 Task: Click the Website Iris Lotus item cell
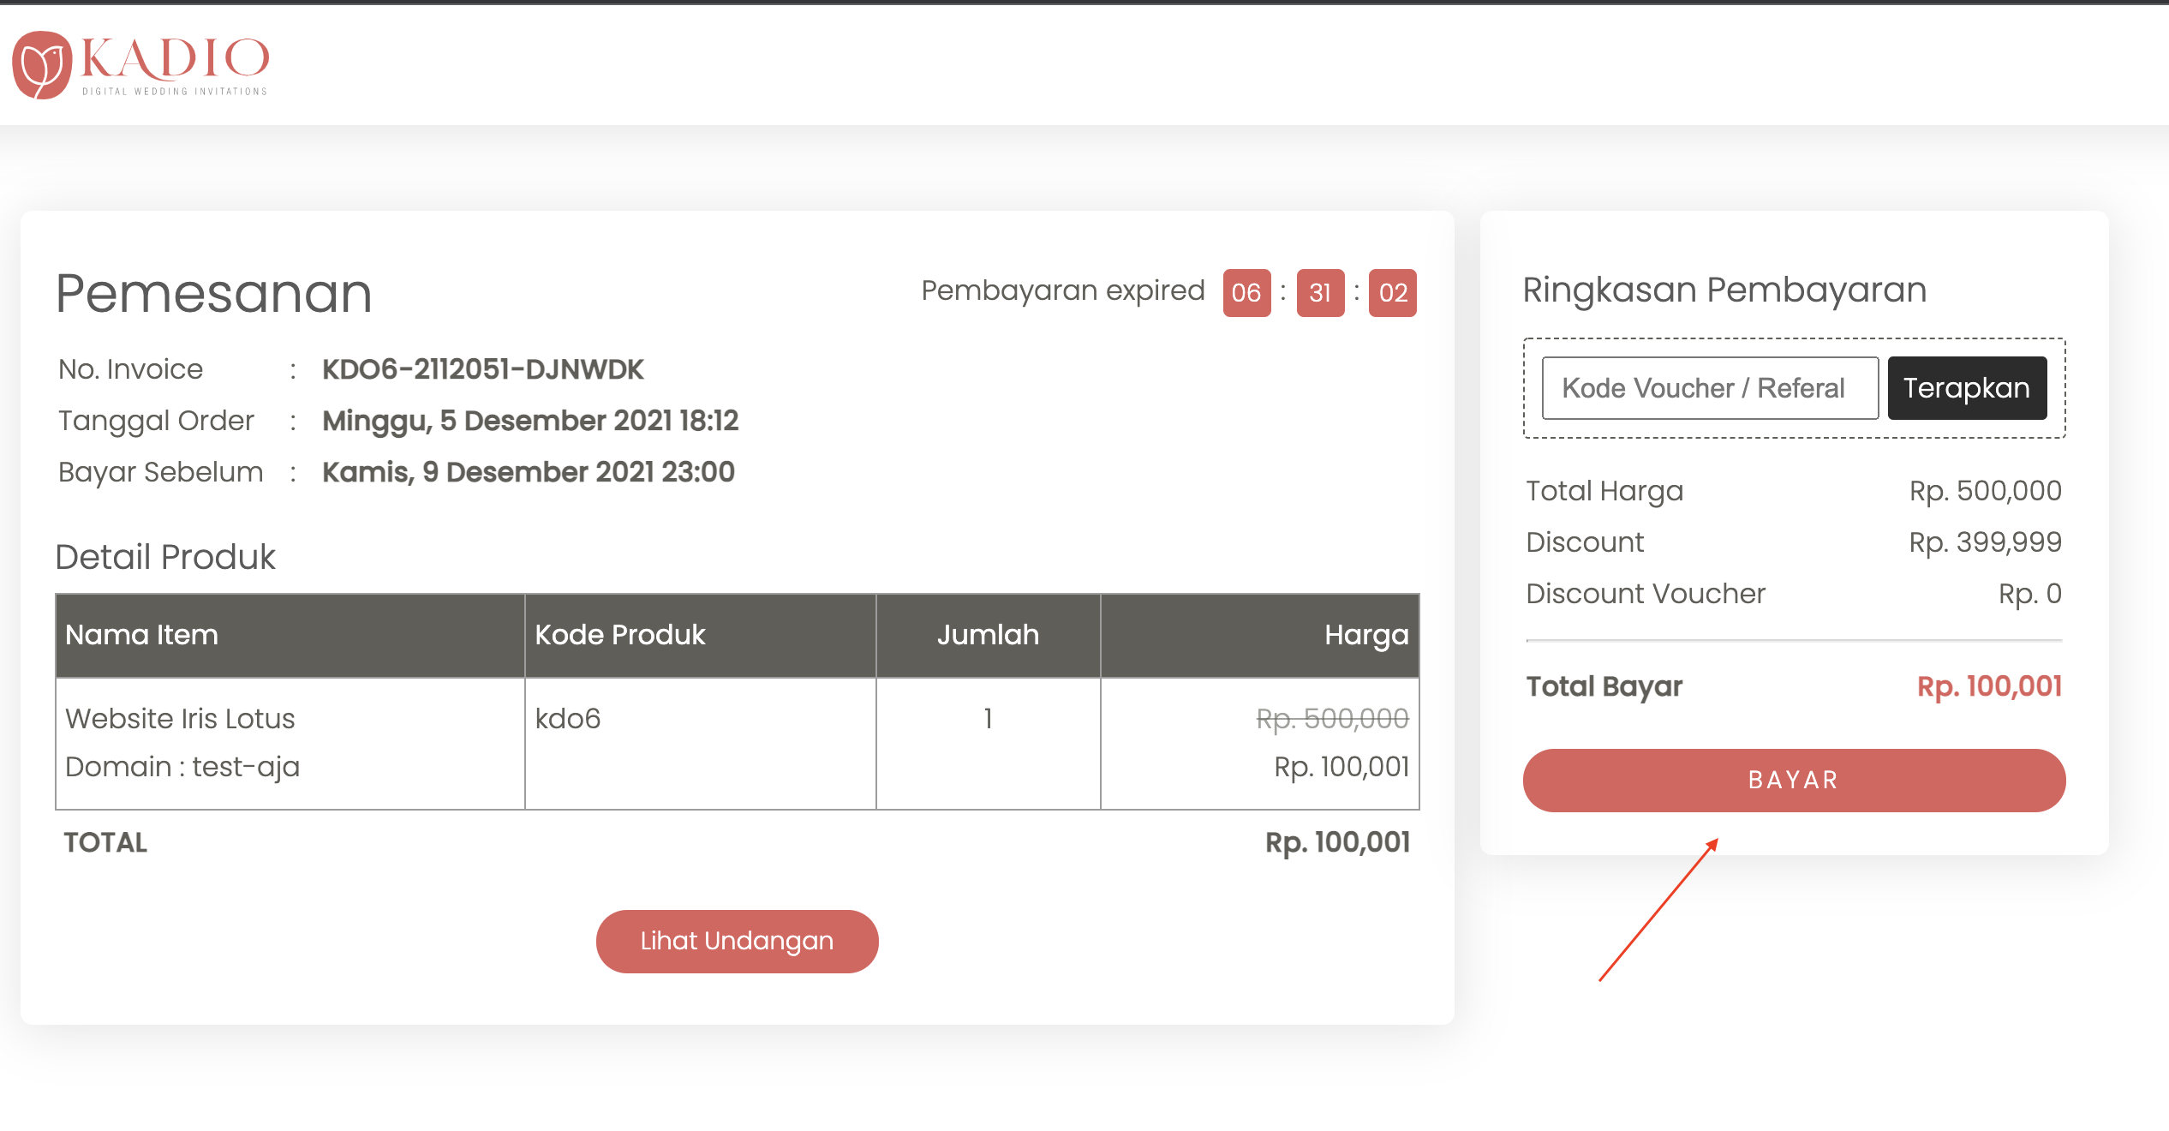click(x=180, y=719)
